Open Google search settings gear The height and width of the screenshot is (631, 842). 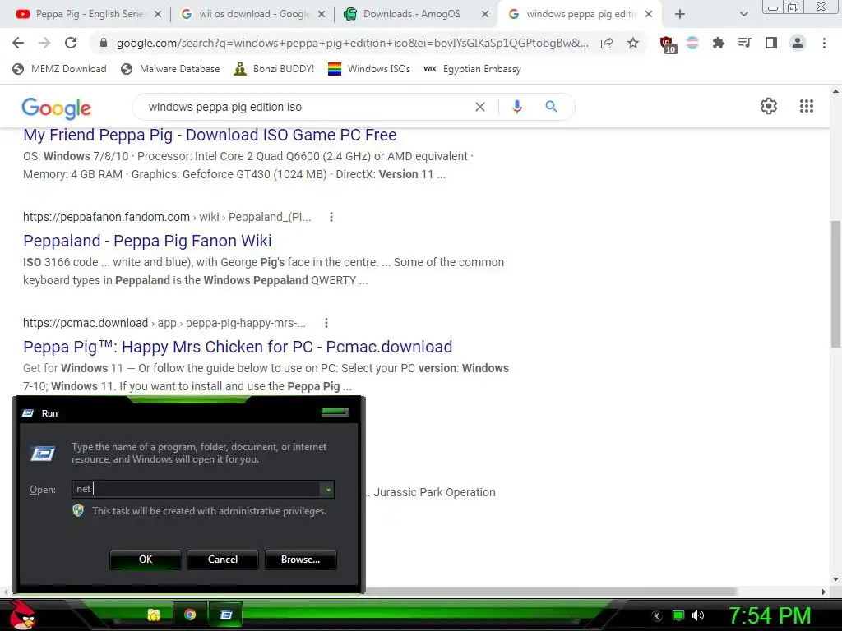tap(769, 106)
